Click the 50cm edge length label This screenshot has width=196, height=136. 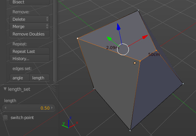point(154,54)
